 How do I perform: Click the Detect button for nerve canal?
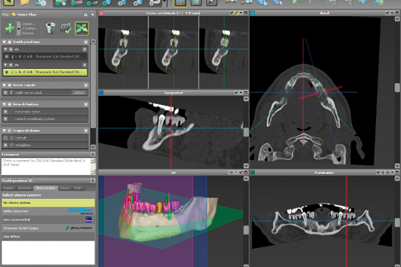coord(78,92)
